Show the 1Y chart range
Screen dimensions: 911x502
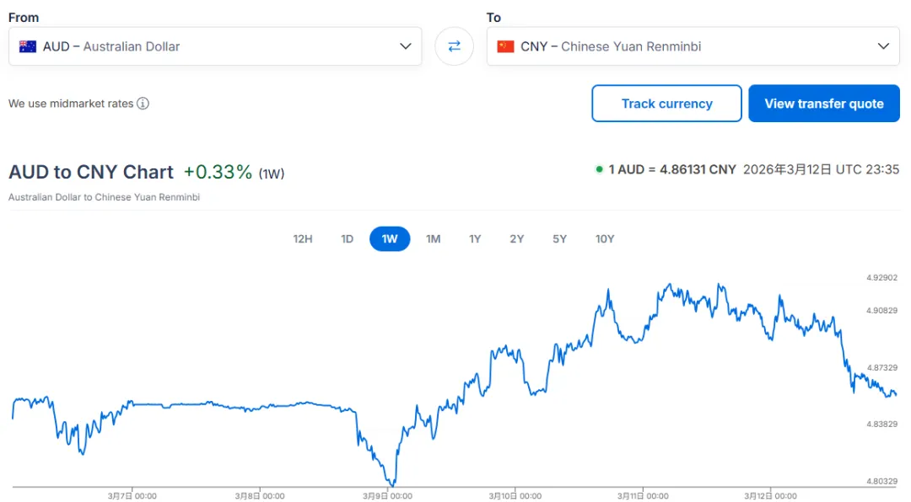point(475,239)
